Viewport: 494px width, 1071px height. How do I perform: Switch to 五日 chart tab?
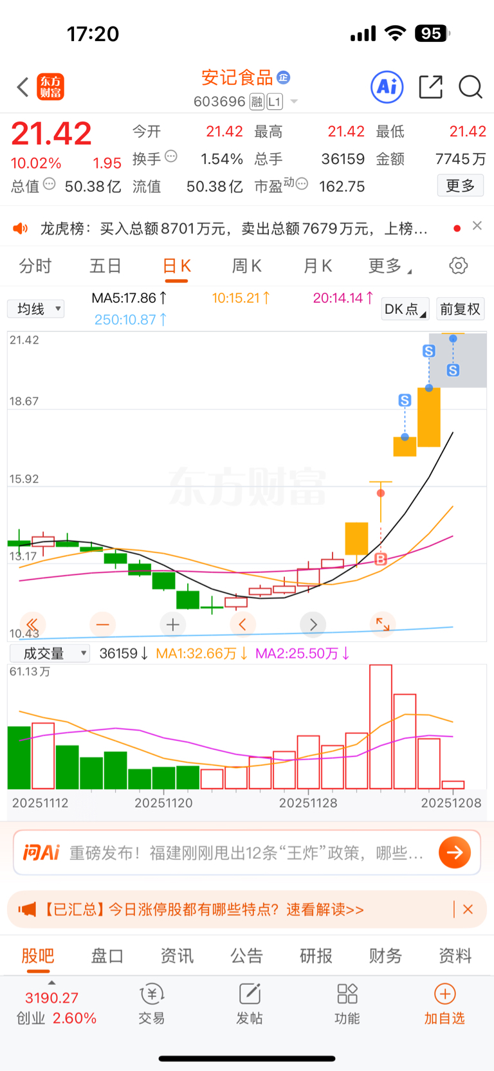click(106, 266)
